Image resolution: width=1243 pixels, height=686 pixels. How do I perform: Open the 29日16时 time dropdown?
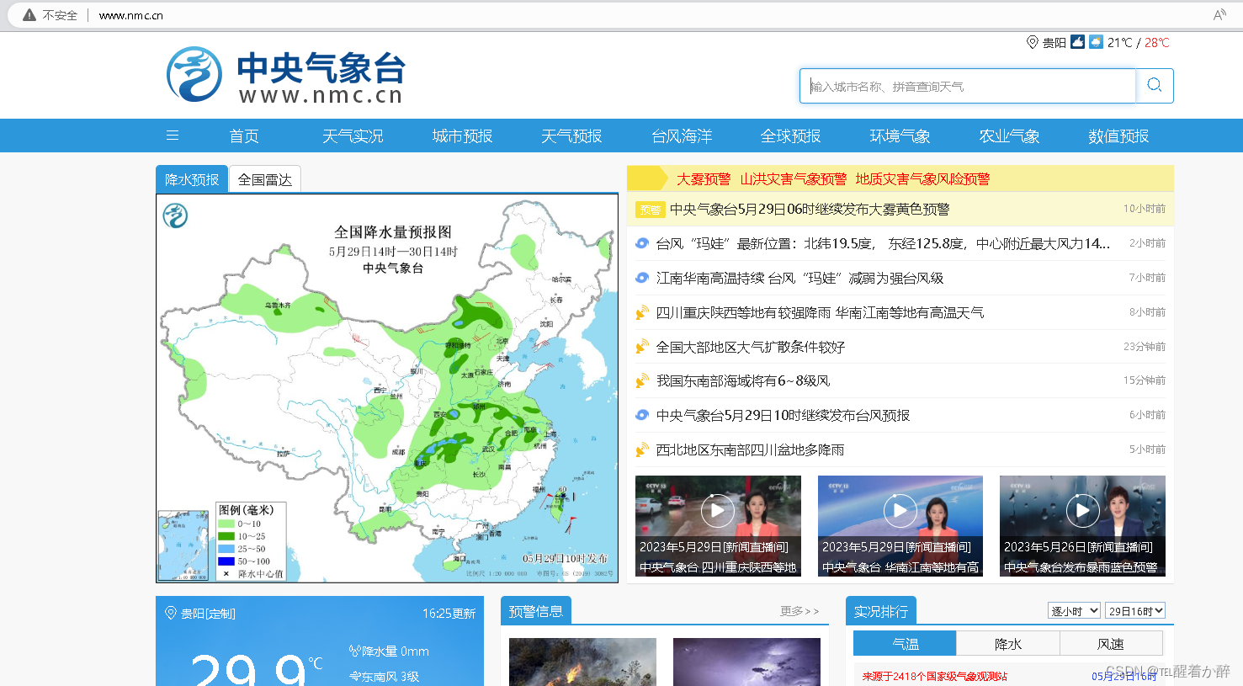click(1135, 611)
